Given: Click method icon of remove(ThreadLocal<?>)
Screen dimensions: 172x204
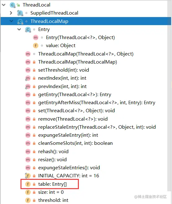Looking at the screenshot, I should coord(28,119).
